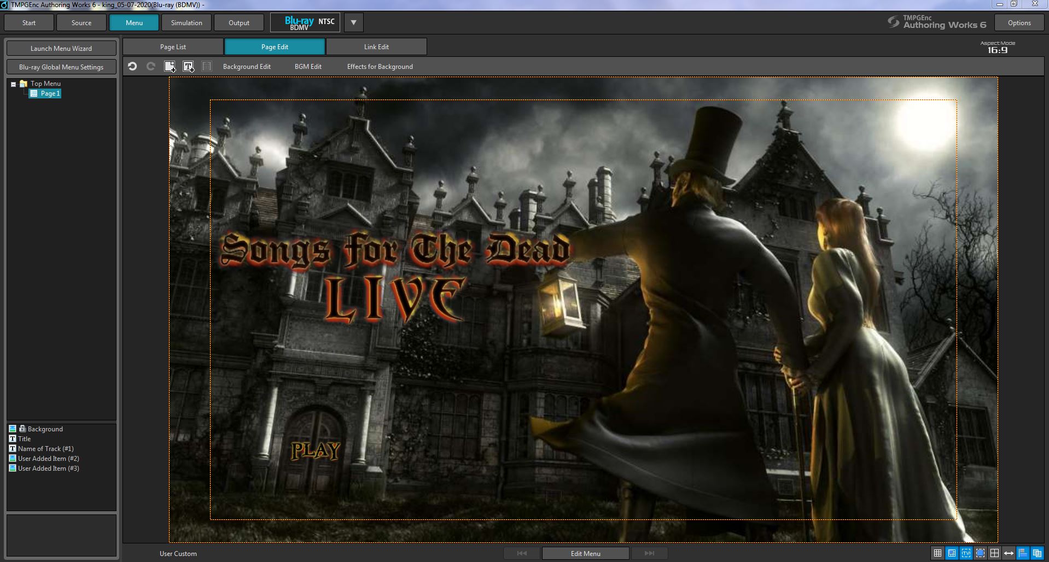Launch the Menu Wizard
The width and height of the screenshot is (1049, 562).
click(61, 48)
